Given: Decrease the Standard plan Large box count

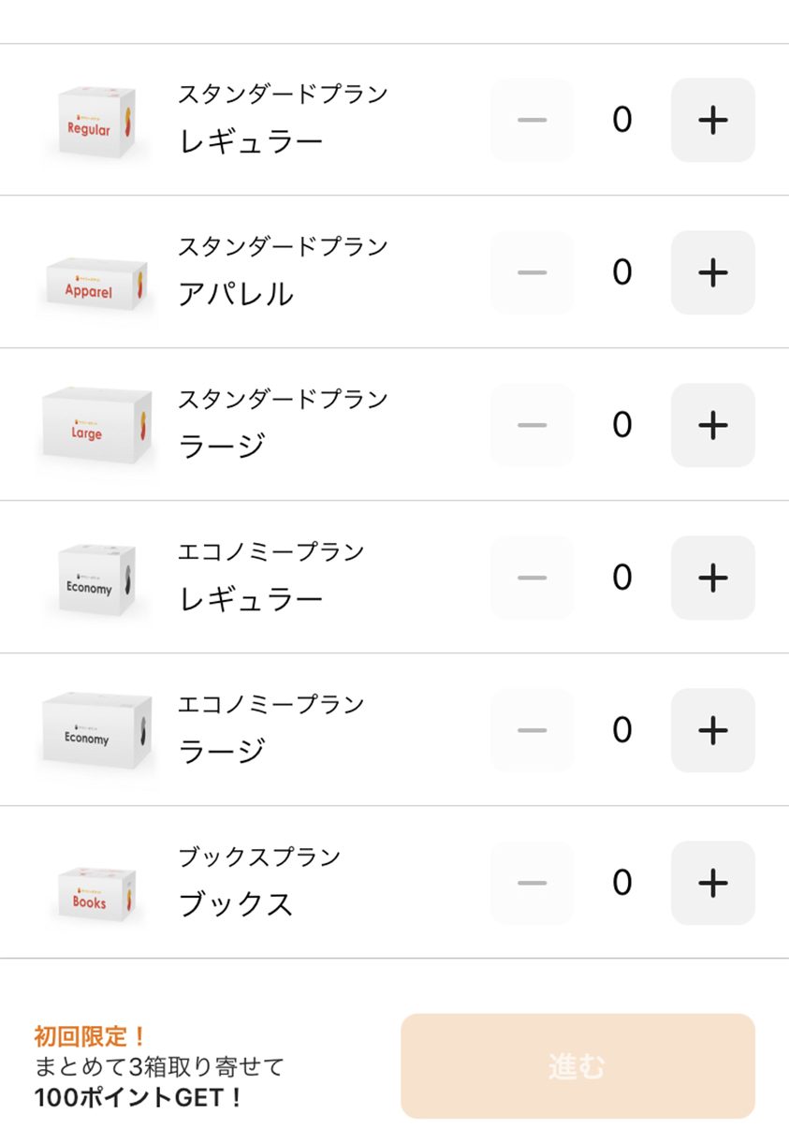Looking at the screenshot, I should coord(532,425).
